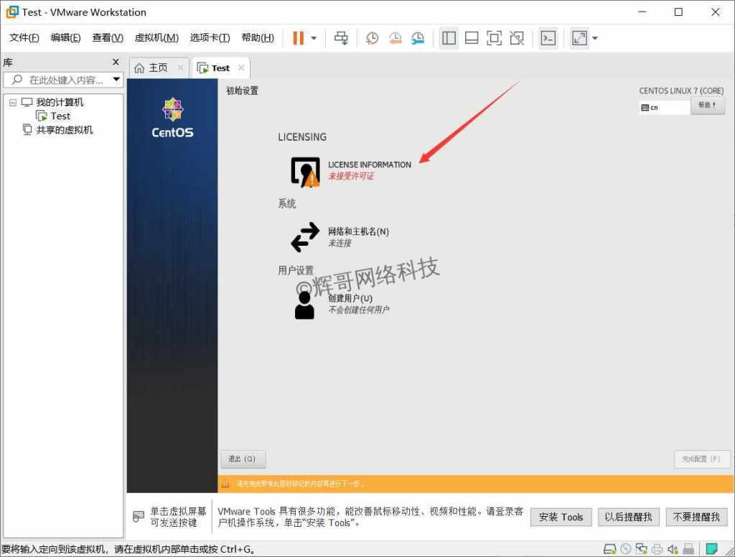735x557 pixels.
Task: Open the 查看(V) menu
Action: [x=108, y=38]
